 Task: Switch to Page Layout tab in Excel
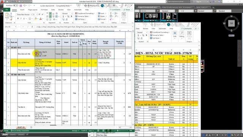(x=33, y=10)
